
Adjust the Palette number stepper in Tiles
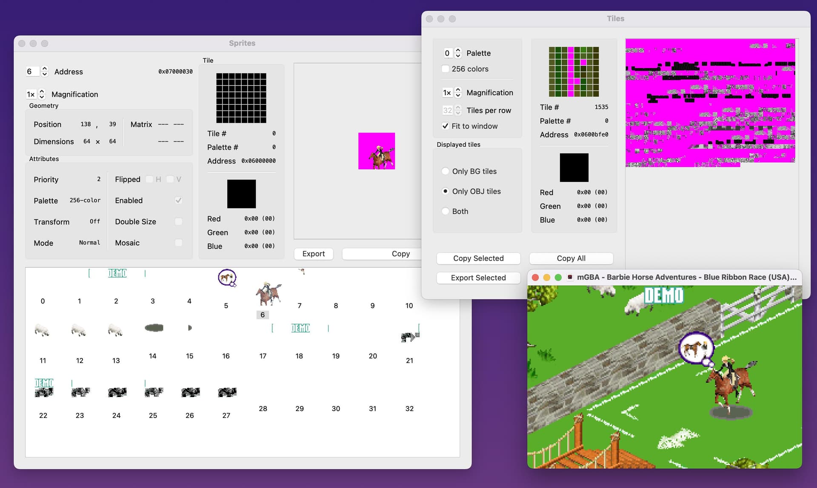point(458,53)
